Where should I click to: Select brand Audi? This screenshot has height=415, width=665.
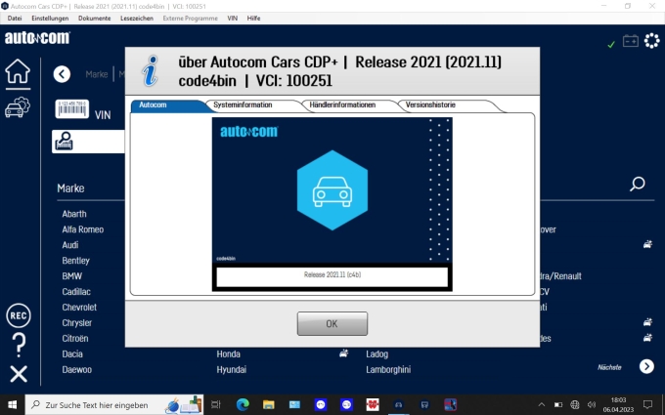[x=70, y=245]
